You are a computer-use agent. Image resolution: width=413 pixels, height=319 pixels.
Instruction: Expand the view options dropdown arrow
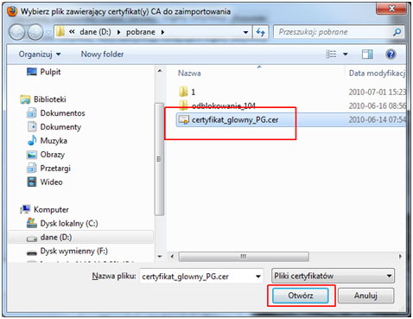coord(346,54)
